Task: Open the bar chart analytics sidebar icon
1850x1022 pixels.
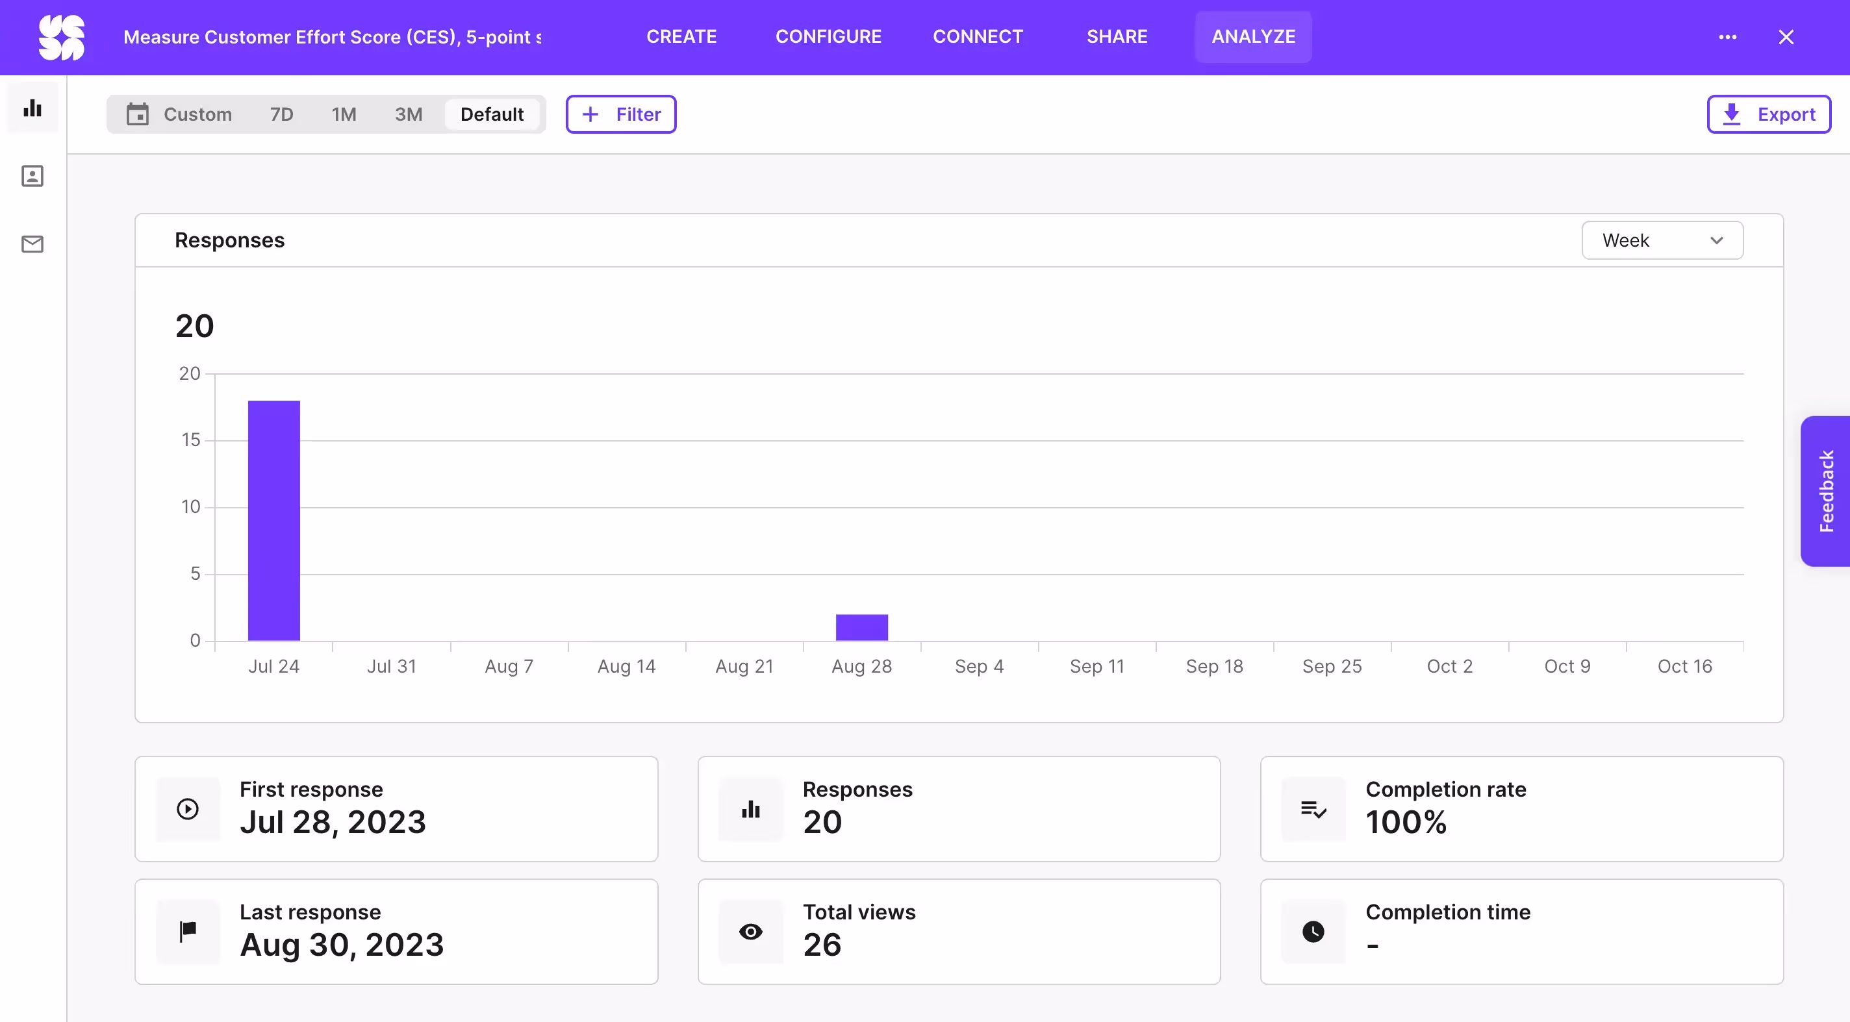Action: click(x=32, y=108)
